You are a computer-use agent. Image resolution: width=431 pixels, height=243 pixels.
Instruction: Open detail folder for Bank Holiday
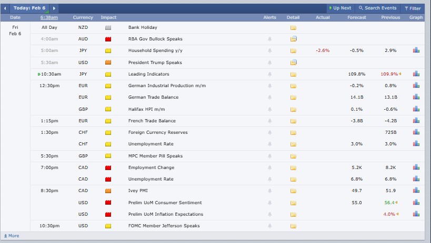293,27
